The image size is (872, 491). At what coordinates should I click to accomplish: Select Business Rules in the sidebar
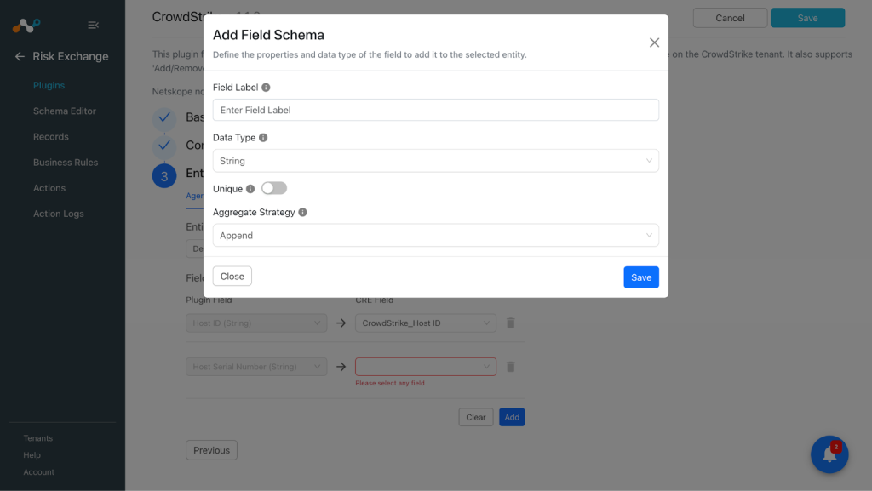point(66,163)
